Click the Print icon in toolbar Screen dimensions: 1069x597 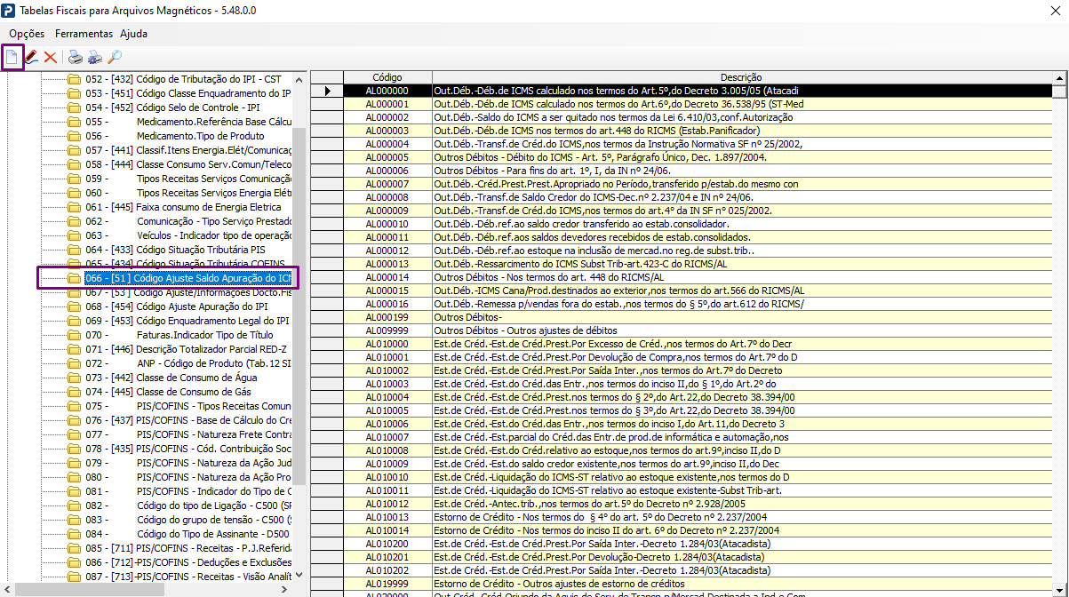76,58
